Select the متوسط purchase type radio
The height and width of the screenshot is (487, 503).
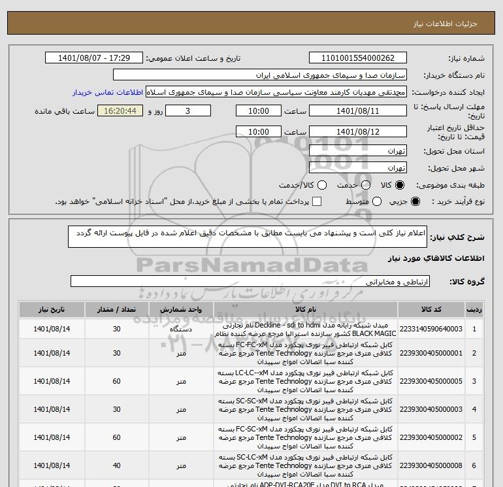tap(377, 201)
